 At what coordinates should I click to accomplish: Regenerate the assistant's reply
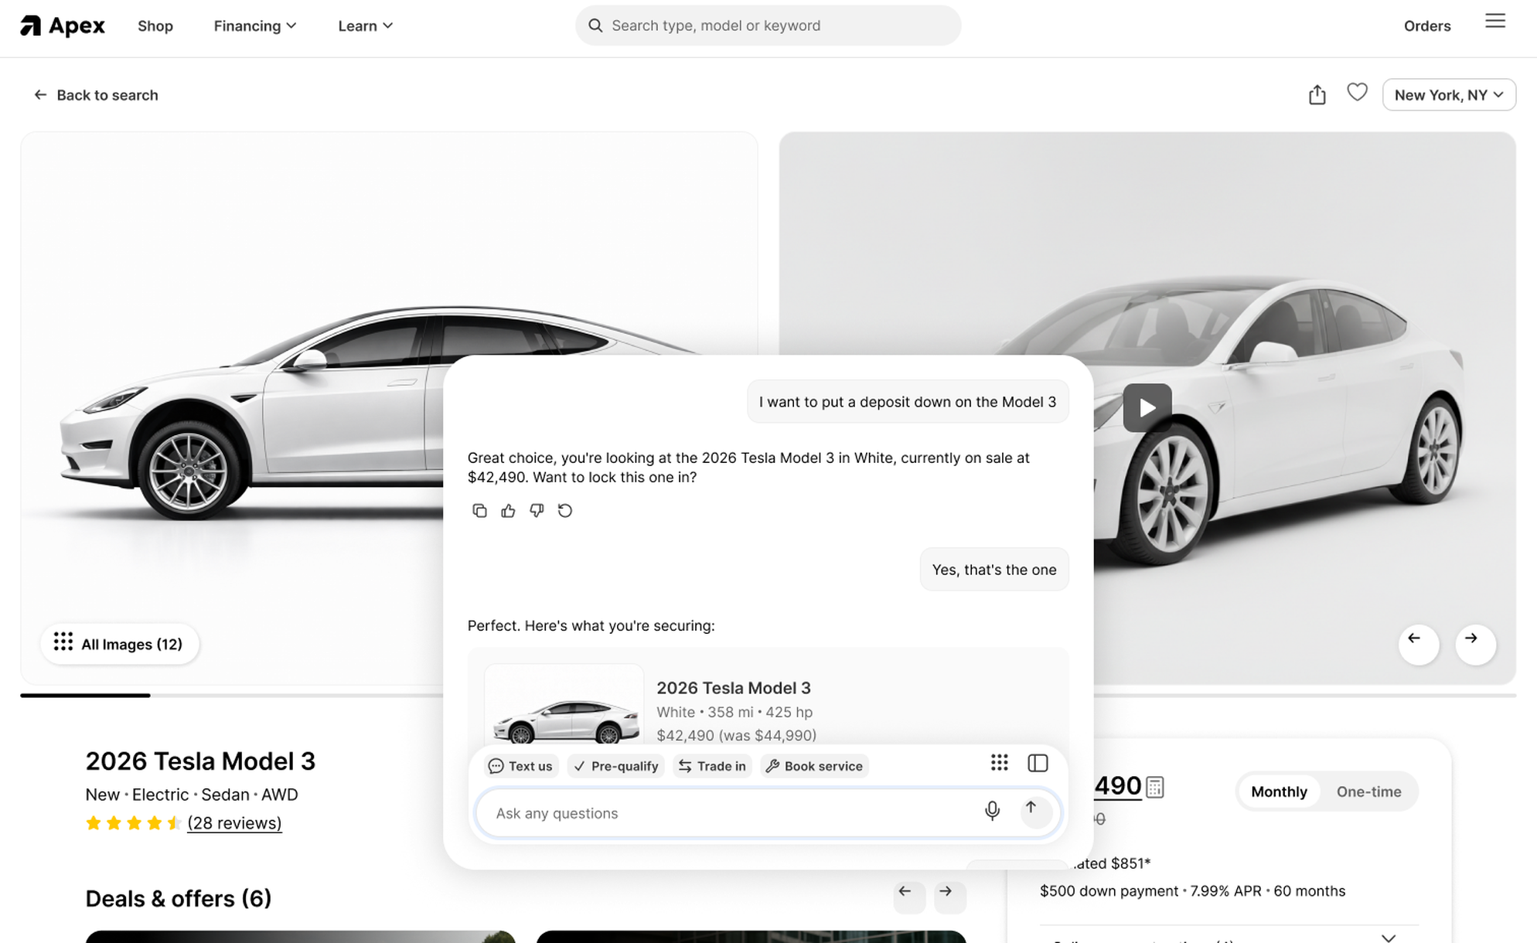(565, 510)
